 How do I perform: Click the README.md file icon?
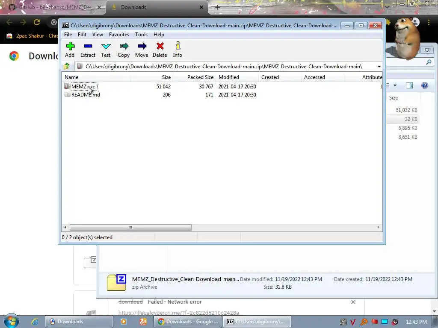pyautogui.click(x=67, y=94)
